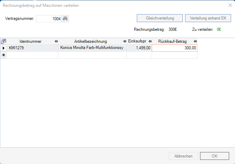Pin the Identnummer column
The width and height of the screenshot is (235, 164).
(56, 41)
